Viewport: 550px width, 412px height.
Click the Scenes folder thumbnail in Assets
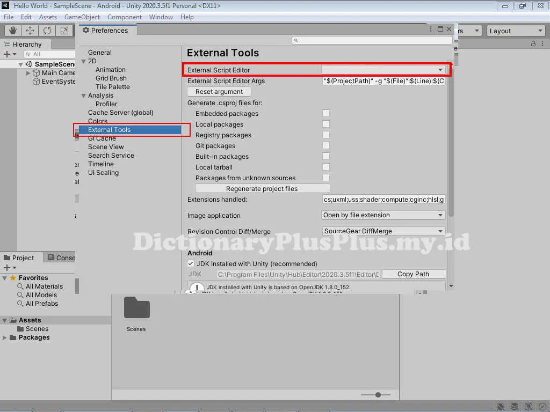137,307
